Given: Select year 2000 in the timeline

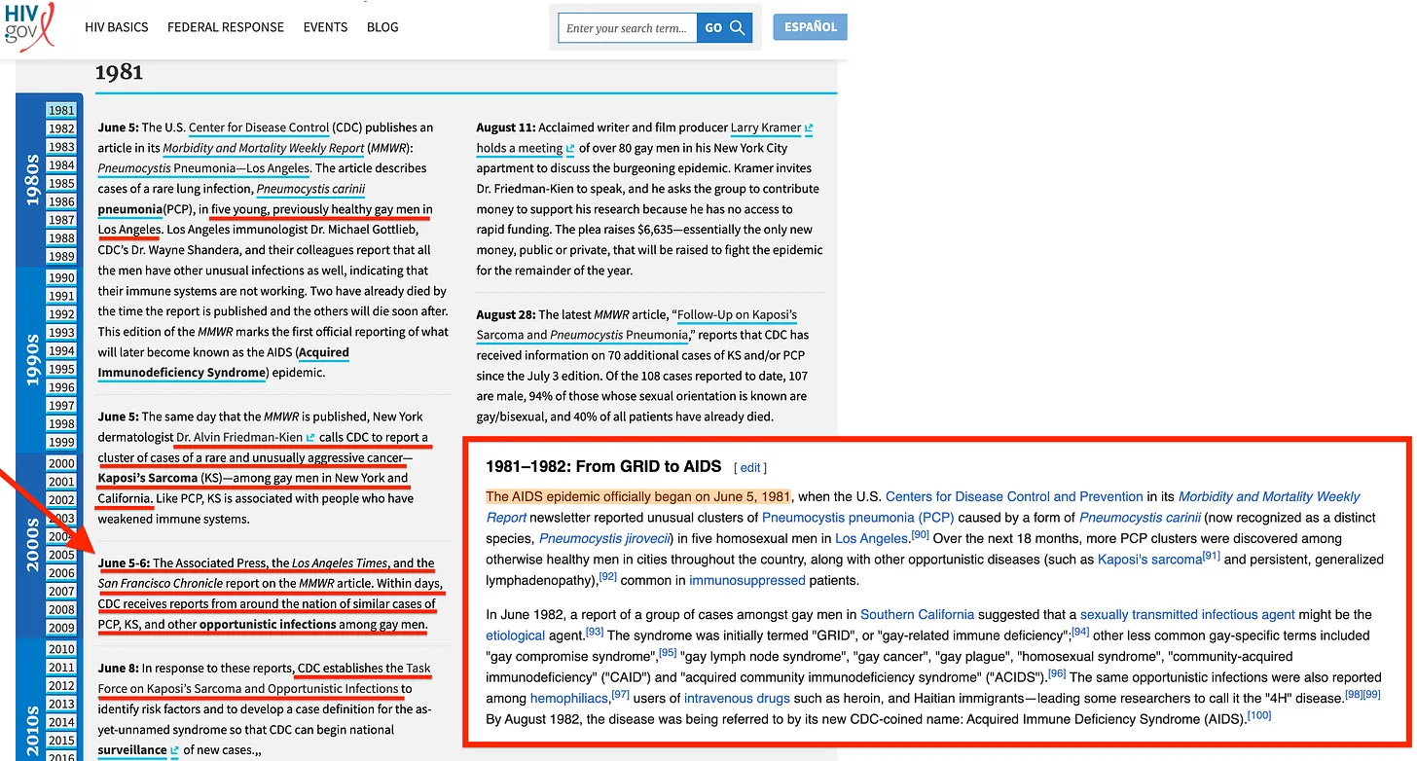Looking at the screenshot, I should (61, 463).
